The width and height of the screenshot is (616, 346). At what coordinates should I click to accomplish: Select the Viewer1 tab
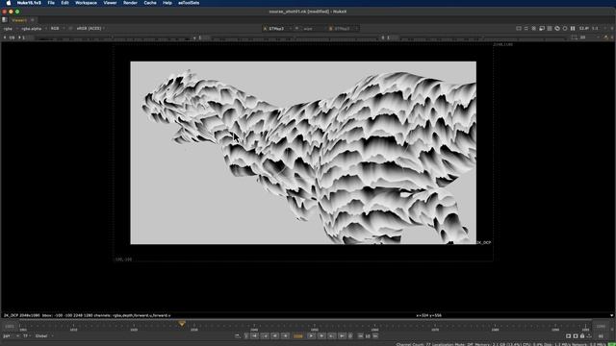[19, 20]
